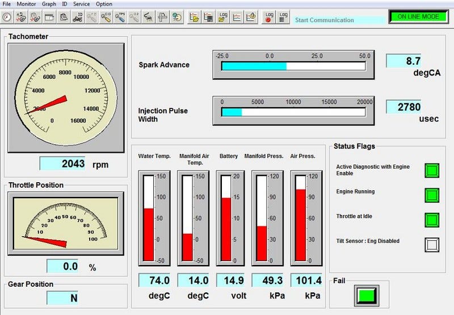
Task: Open the Option menu
Action: click(x=104, y=4)
